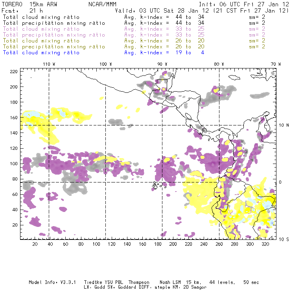
Task: Click the '80' x-axis tick label
Action: point(81,244)
